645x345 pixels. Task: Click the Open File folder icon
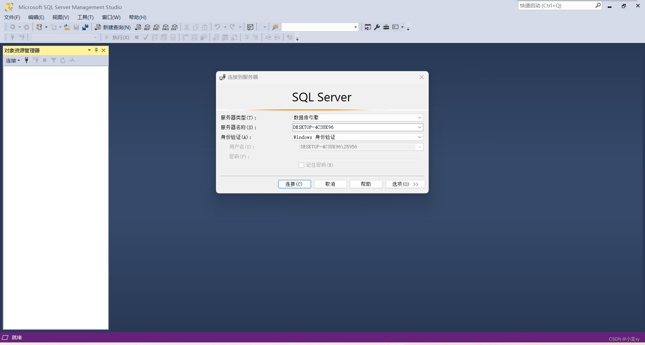(67, 27)
